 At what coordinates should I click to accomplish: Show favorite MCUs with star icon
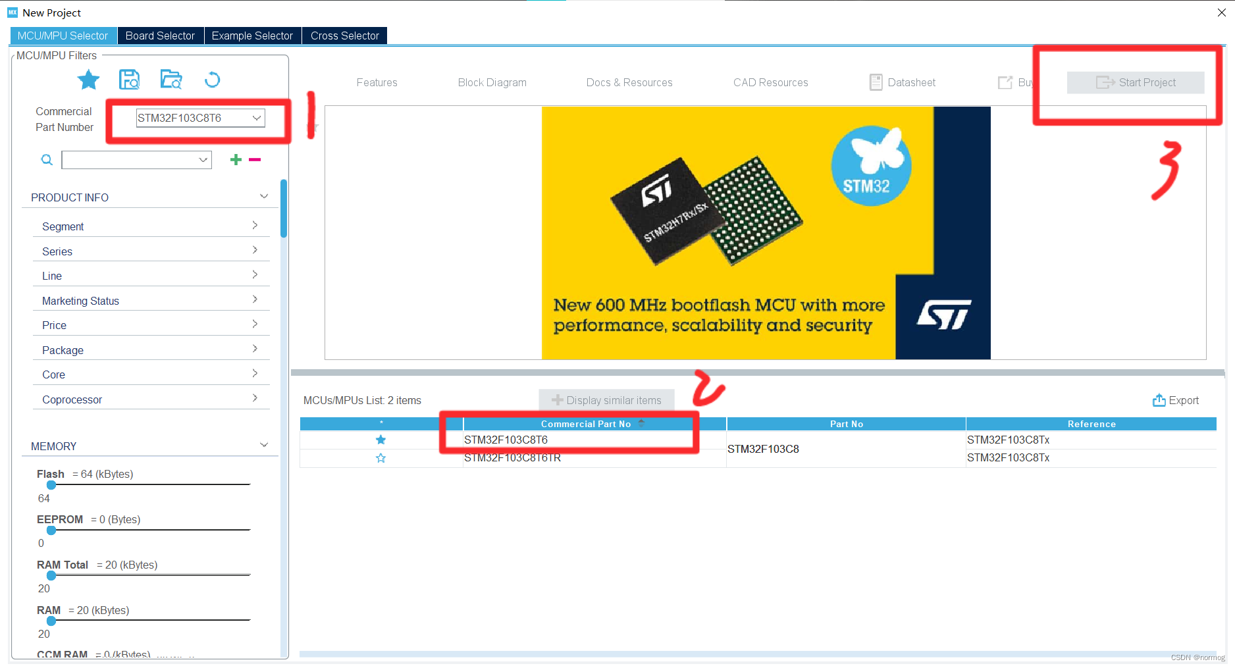(88, 80)
